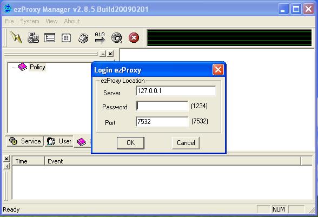Click the 010 arrow data icon

coord(100,38)
